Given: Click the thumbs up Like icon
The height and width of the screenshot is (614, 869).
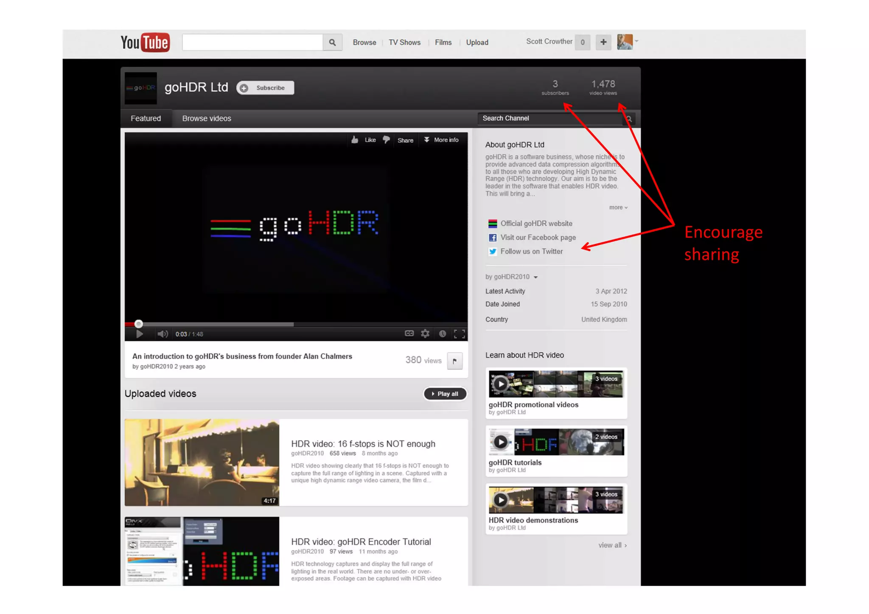Looking at the screenshot, I should (x=355, y=140).
